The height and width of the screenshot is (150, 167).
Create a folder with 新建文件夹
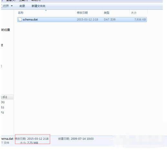pyautogui.click(x=38, y=6)
